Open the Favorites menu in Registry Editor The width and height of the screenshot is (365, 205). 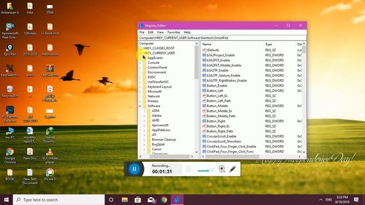tap(173, 32)
